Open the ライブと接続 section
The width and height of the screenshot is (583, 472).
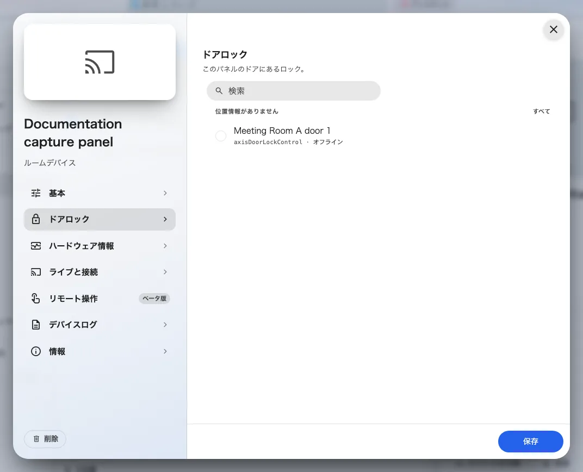click(100, 272)
